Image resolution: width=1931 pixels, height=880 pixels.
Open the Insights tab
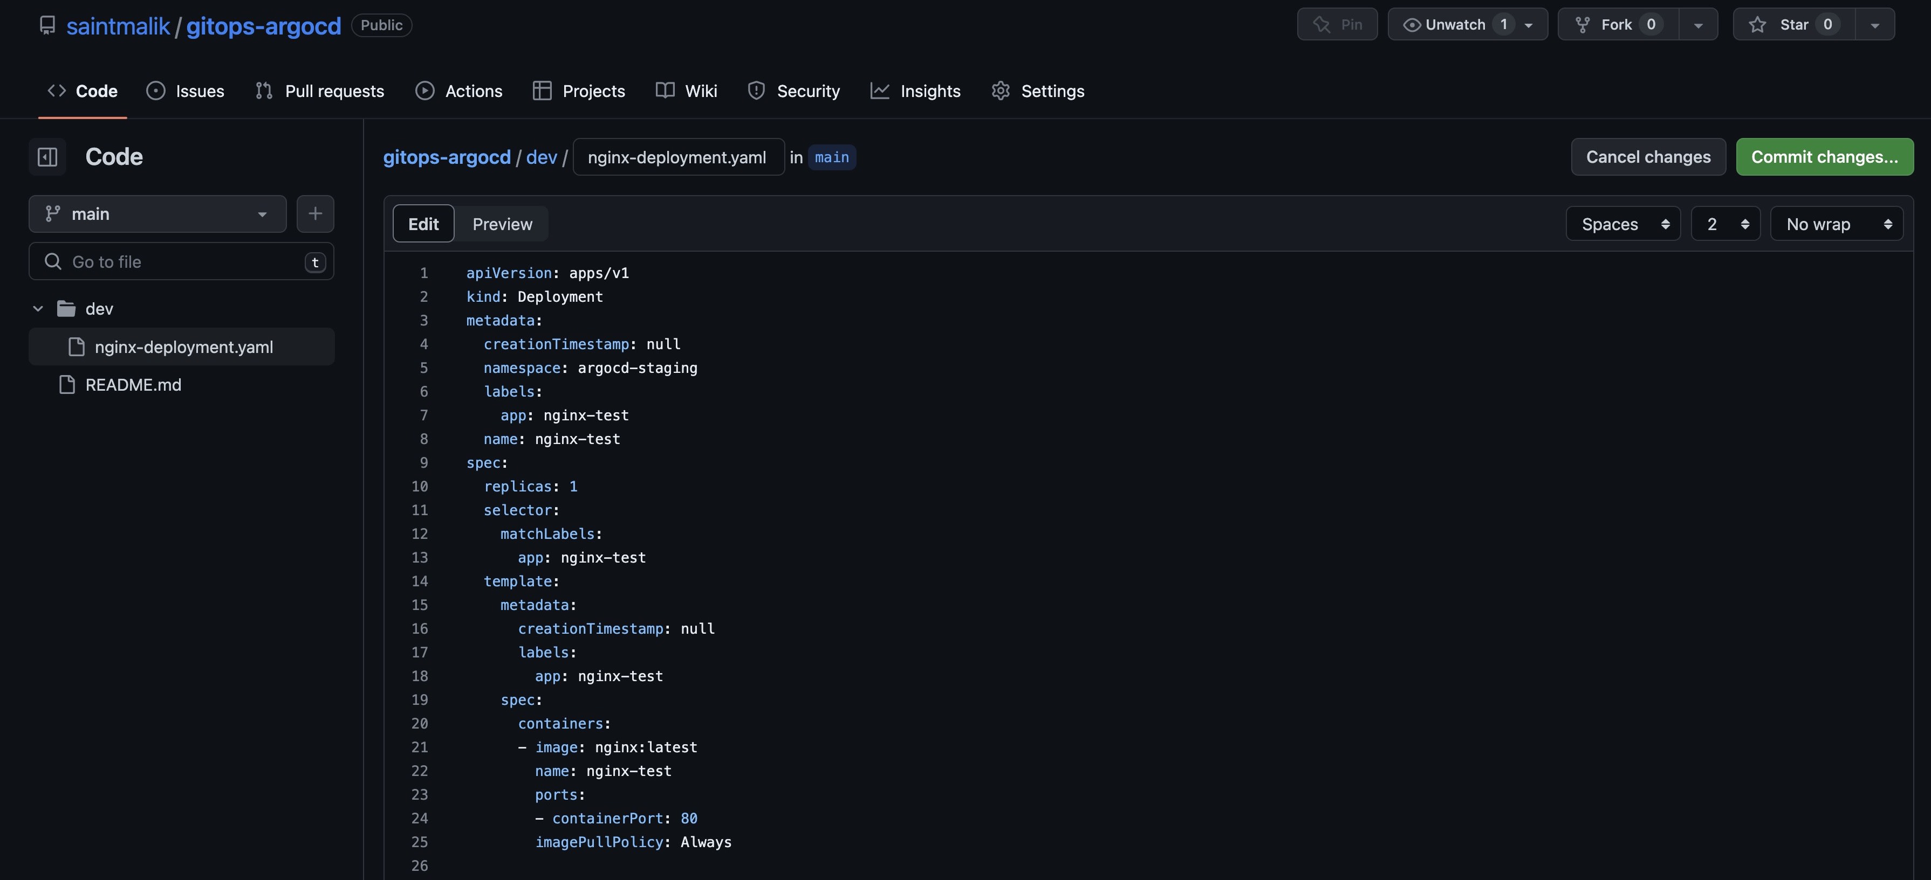coord(915,91)
